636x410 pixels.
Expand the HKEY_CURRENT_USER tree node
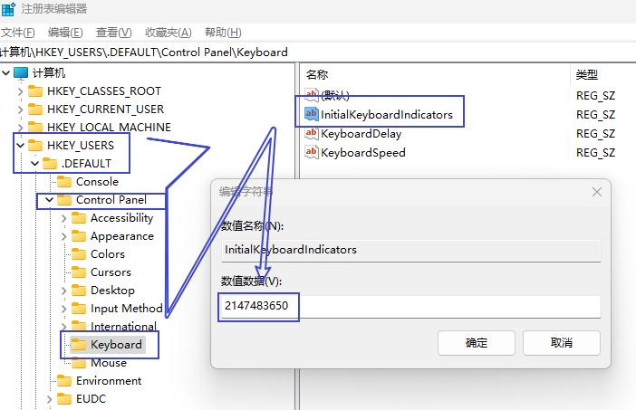[20, 110]
